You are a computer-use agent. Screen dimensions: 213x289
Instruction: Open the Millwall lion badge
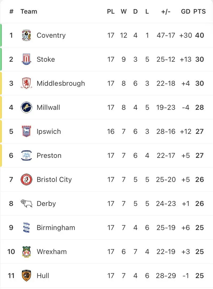click(26, 107)
